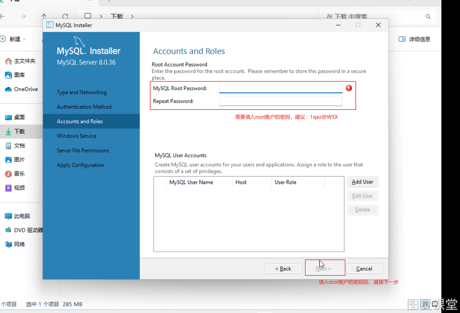This screenshot has height=313, width=460.
Task: Select the Server File Permissions step
Action: [83, 151]
